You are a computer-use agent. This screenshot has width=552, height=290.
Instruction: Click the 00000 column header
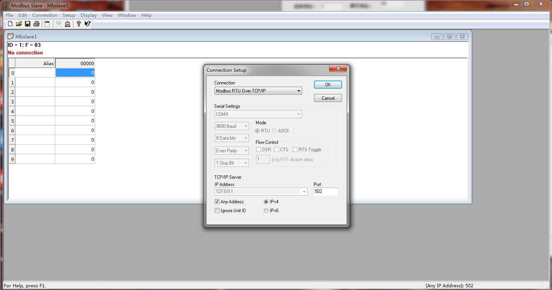(x=75, y=63)
